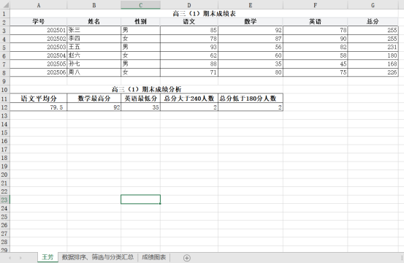This screenshot has width=404, height=263.
Task: Select row 1 header
Action: tap(4, 13)
